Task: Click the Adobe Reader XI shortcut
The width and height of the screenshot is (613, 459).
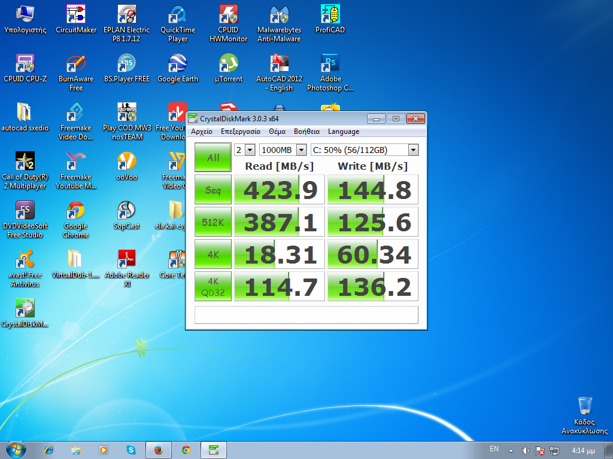Action: (127, 268)
